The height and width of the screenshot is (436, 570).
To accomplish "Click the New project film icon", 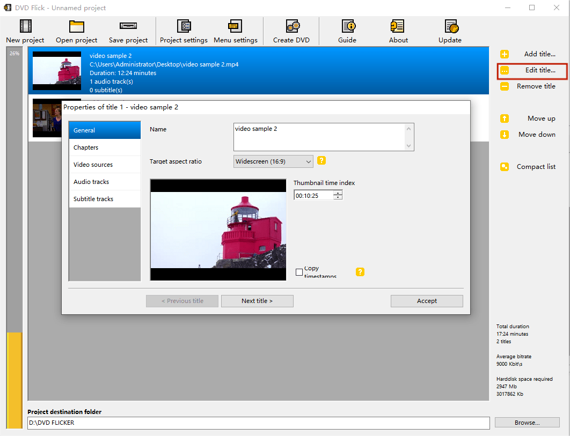I will 25,26.
